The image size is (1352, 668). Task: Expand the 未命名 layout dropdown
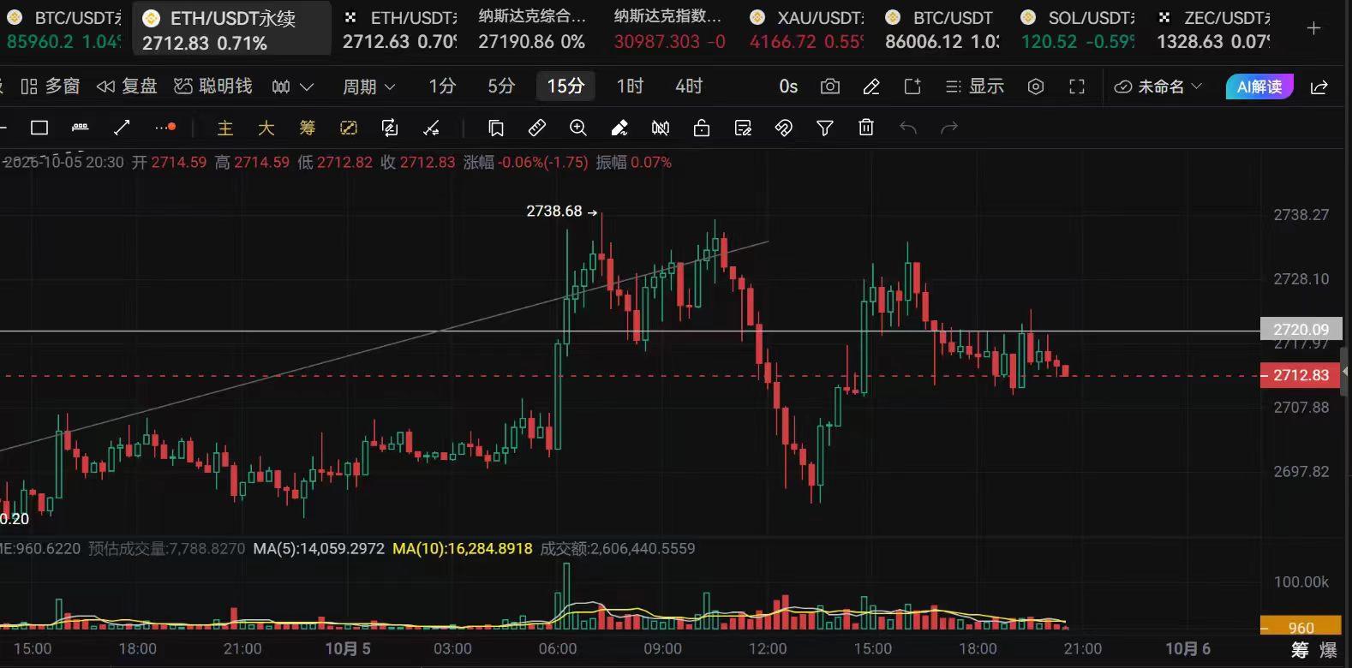(x=1158, y=86)
